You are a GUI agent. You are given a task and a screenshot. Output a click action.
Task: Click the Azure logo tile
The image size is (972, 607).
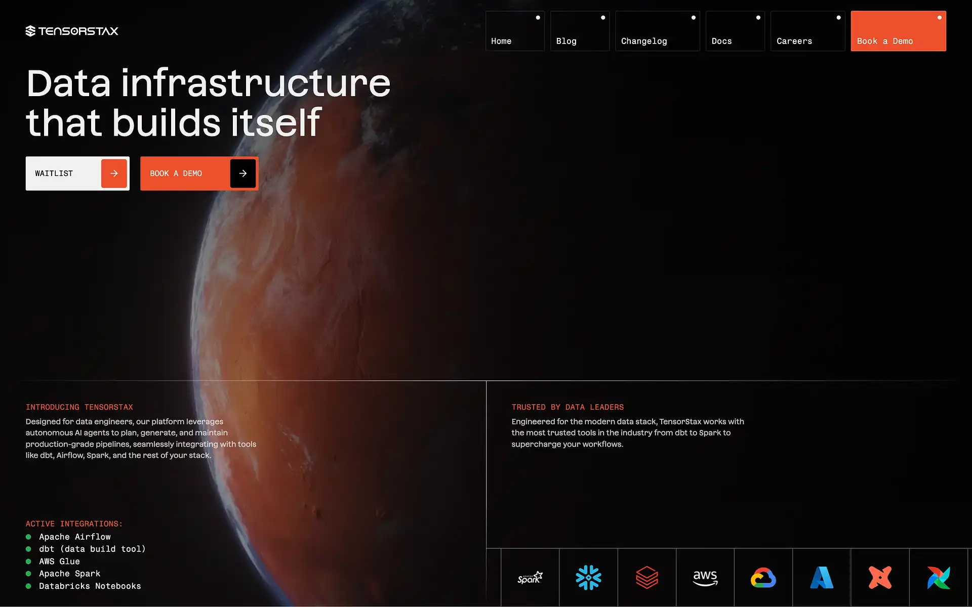click(x=821, y=577)
